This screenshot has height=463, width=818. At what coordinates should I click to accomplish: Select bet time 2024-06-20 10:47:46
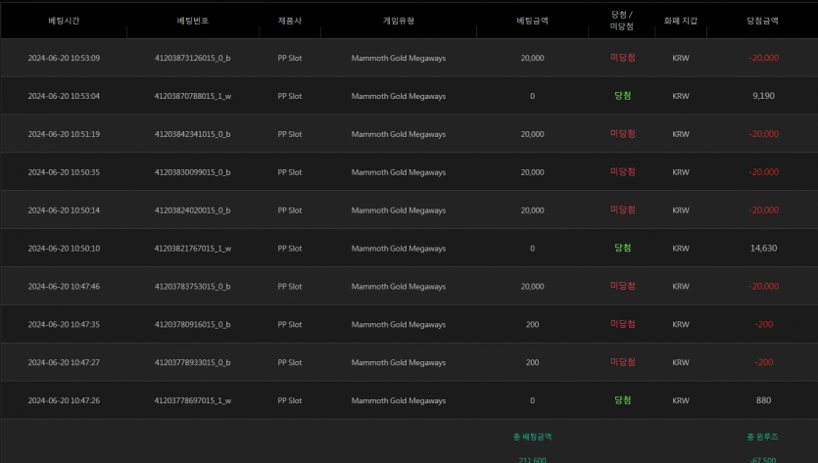pyautogui.click(x=64, y=286)
